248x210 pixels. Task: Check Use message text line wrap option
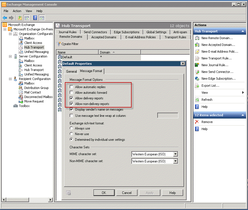coord(72,116)
